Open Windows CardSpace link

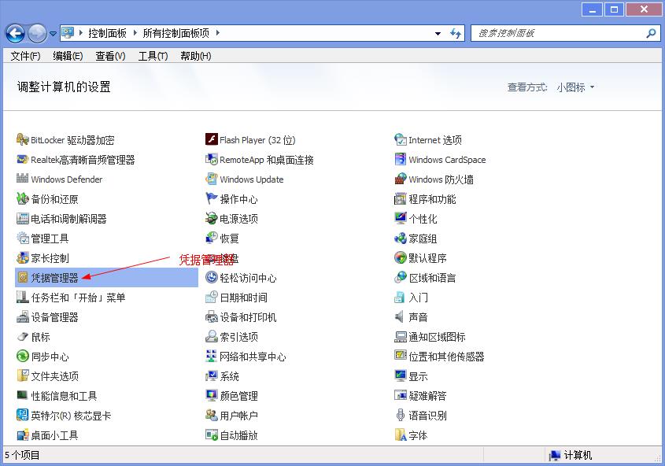(447, 160)
